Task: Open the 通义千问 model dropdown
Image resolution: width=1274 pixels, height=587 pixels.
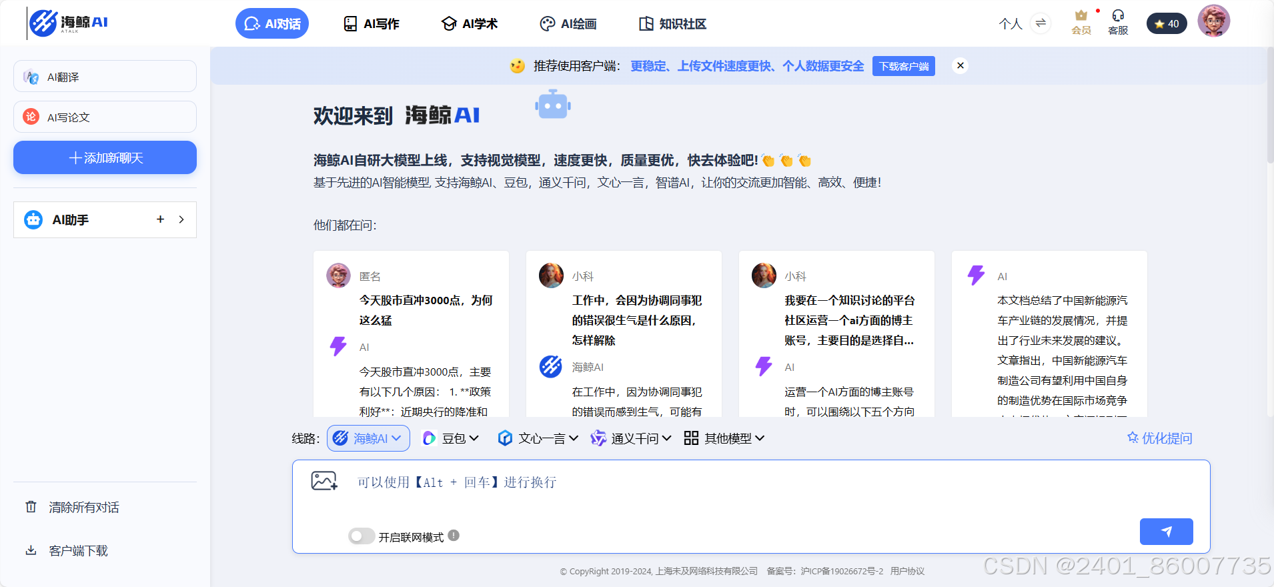Action: pos(631,438)
